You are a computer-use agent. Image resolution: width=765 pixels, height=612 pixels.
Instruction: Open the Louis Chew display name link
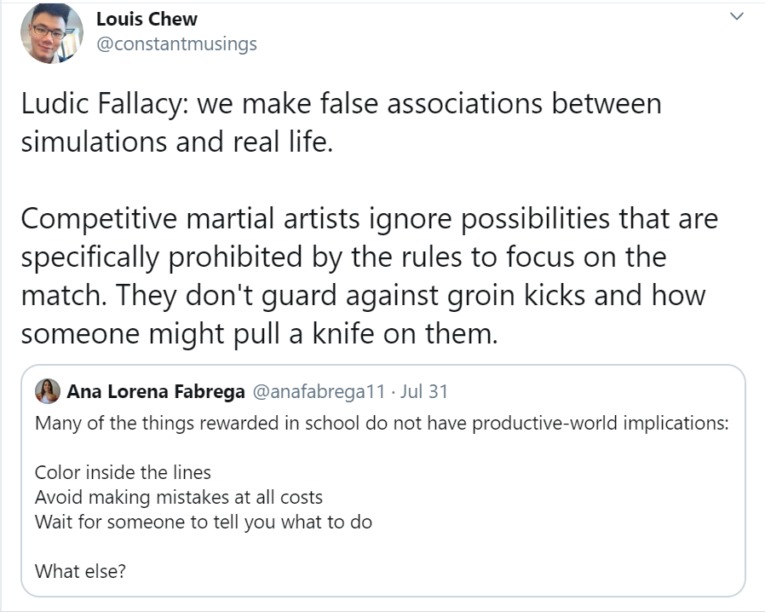(x=147, y=20)
